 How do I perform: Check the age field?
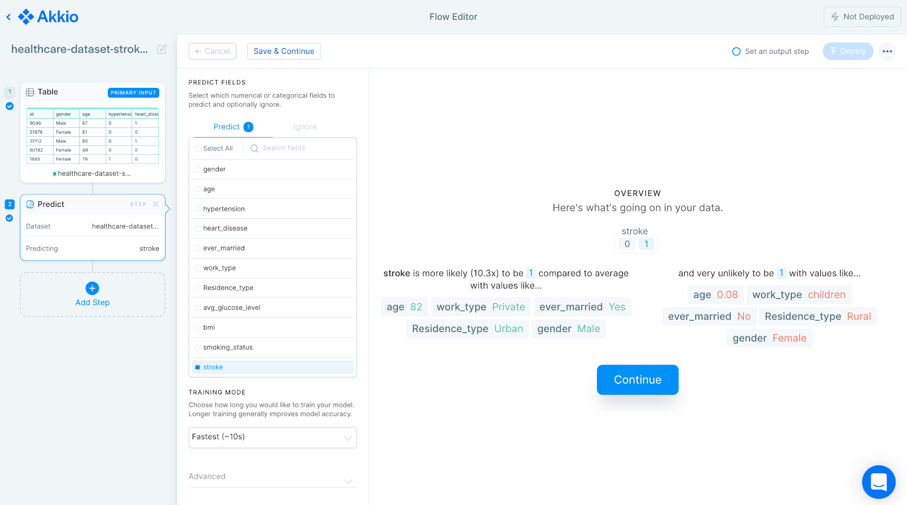(x=198, y=189)
